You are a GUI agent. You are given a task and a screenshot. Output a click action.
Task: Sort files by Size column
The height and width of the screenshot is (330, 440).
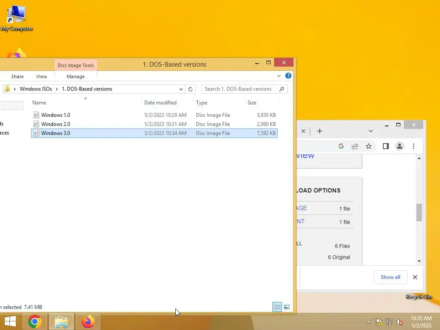pos(252,102)
